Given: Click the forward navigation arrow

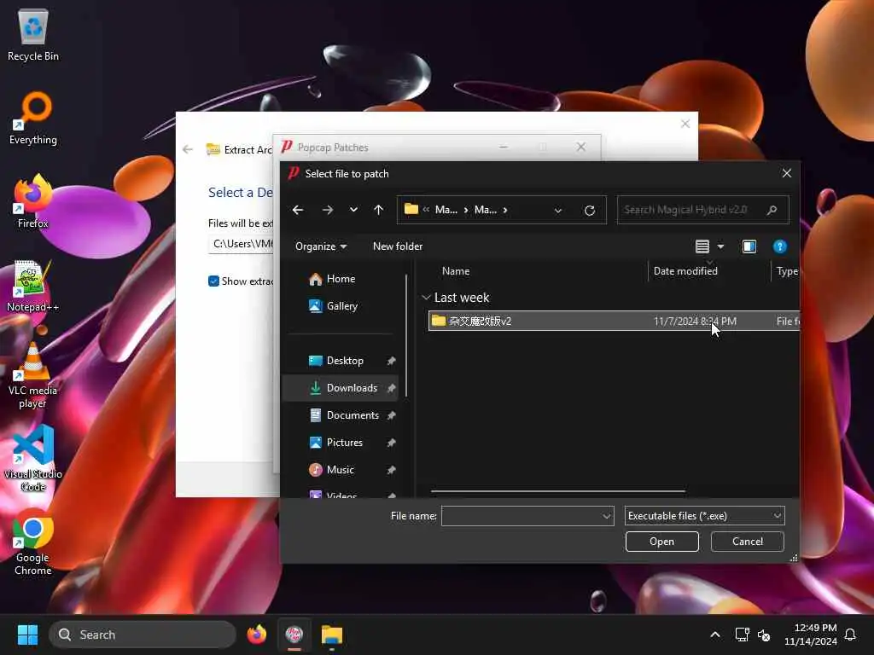Looking at the screenshot, I should tap(328, 210).
